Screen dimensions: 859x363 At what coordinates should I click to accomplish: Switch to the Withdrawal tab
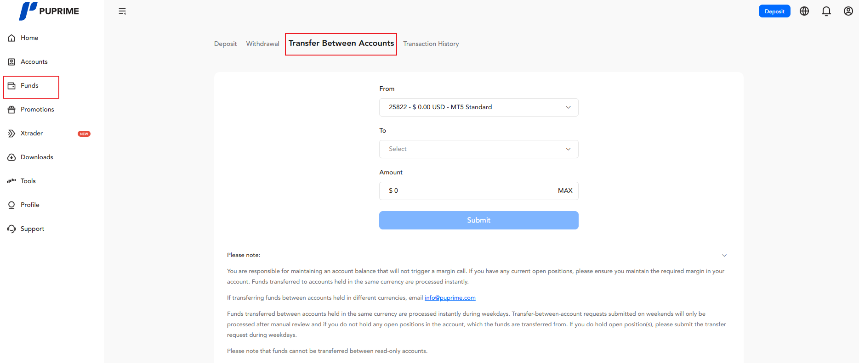click(x=262, y=44)
